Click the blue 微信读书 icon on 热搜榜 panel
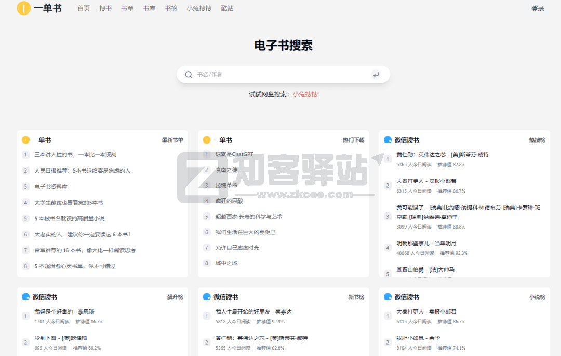561x356 pixels. click(x=386, y=139)
